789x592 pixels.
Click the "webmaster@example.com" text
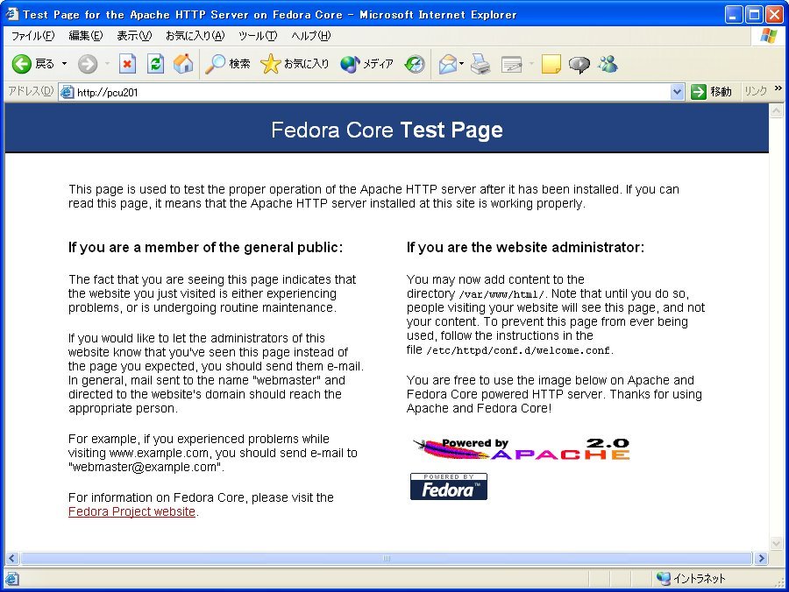click(x=146, y=467)
